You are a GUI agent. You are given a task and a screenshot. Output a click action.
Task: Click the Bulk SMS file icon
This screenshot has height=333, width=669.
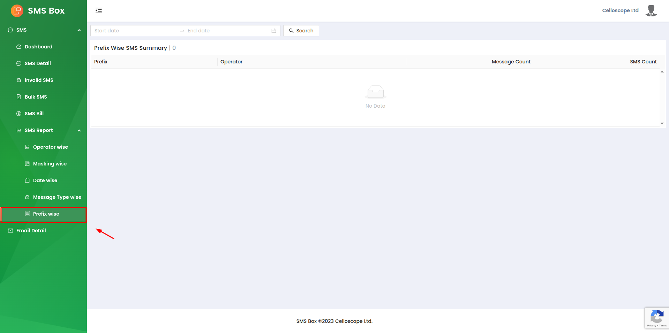click(19, 97)
